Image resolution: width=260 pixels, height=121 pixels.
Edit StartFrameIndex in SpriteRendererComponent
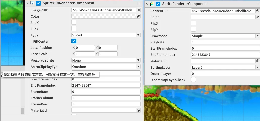[226, 48]
